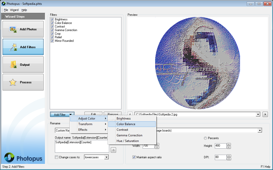Expand the Adjust Color submenu
273x170 pixels.
pyautogui.click(x=89, y=119)
